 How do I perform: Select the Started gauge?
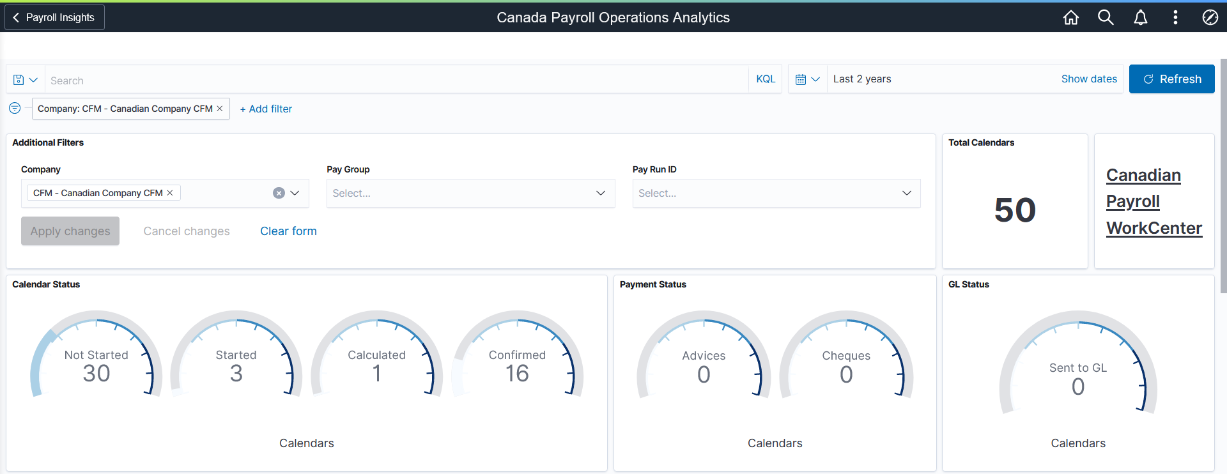[x=236, y=355]
